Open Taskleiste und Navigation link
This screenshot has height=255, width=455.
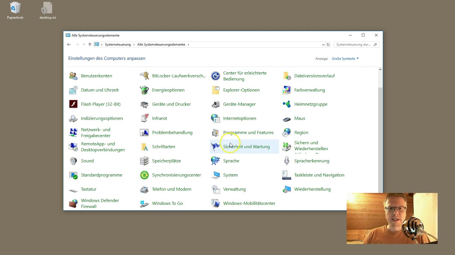click(x=319, y=175)
